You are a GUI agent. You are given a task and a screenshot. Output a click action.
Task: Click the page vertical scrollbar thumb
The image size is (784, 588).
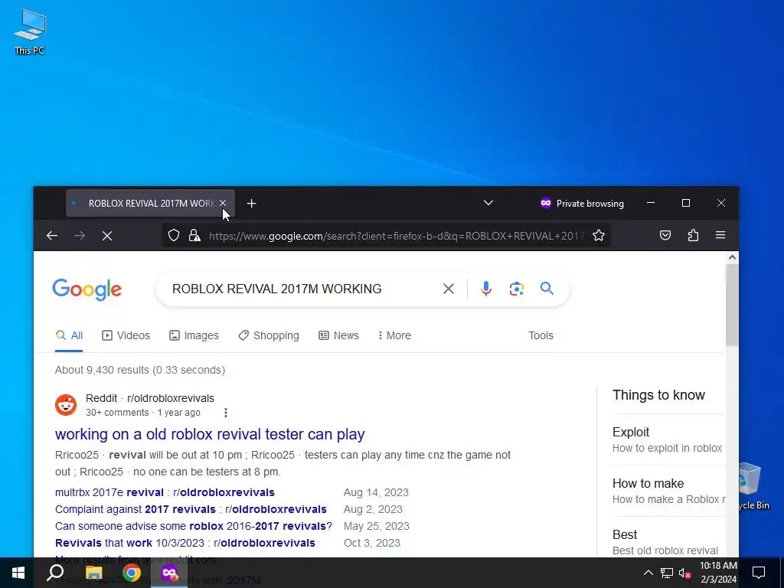[732, 305]
